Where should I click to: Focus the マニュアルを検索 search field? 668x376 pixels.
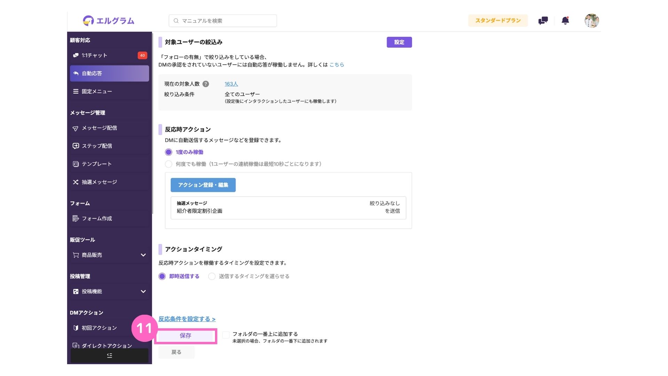click(x=223, y=21)
